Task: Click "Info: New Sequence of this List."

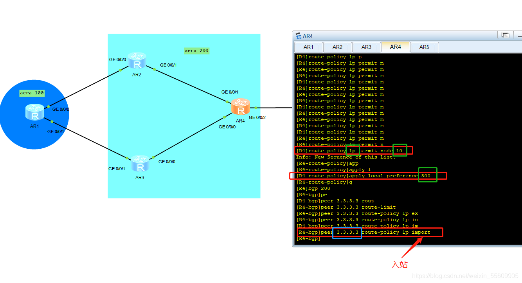Action: point(346,157)
